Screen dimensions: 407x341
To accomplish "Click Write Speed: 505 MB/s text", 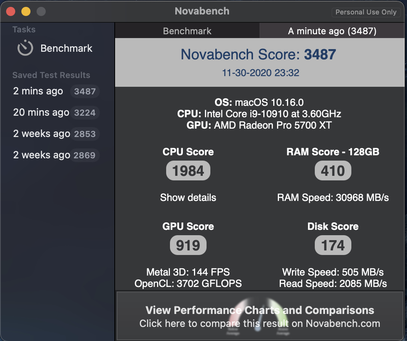I will pos(333,272).
